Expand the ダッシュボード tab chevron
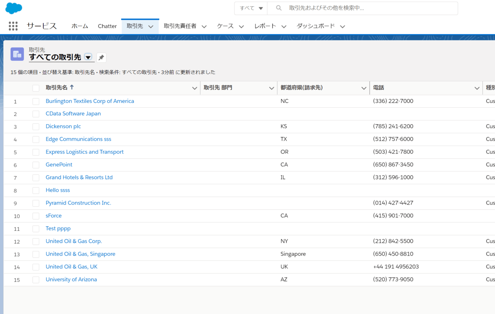The height and width of the screenshot is (314, 495). [342, 26]
